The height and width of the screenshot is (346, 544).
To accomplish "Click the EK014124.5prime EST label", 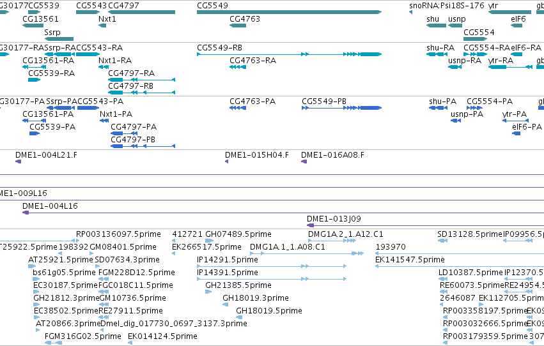I will (x=162, y=336).
